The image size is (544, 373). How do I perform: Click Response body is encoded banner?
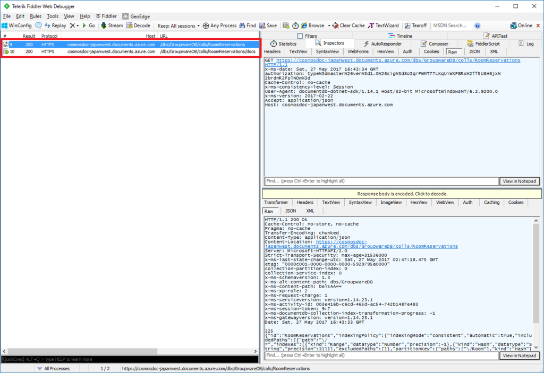[x=402, y=194]
